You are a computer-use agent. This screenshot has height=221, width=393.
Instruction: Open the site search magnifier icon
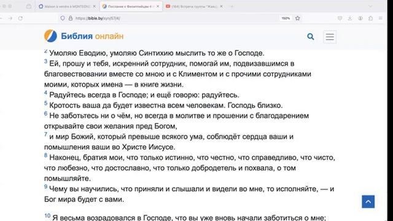coord(311,37)
